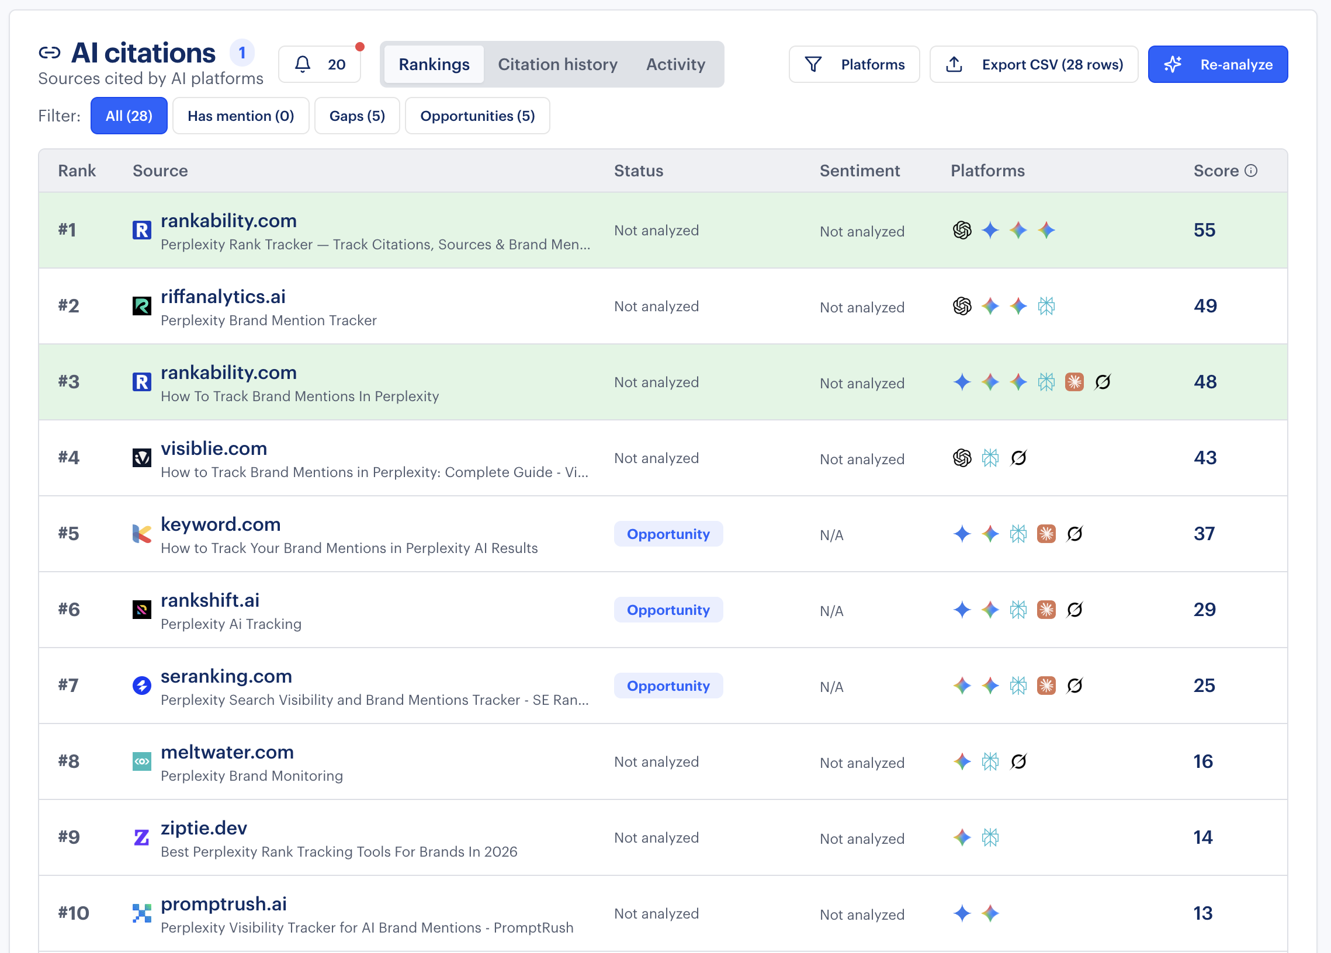Click the bell notifications icon
1331x953 pixels.
302,64
